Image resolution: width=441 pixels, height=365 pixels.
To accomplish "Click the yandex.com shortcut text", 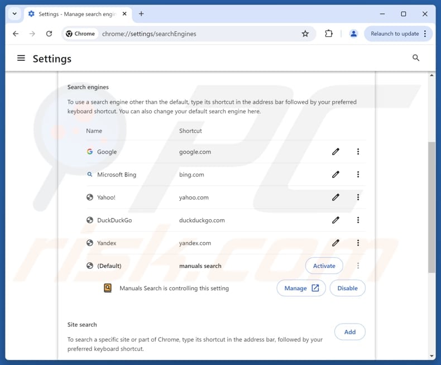I will click(x=195, y=243).
